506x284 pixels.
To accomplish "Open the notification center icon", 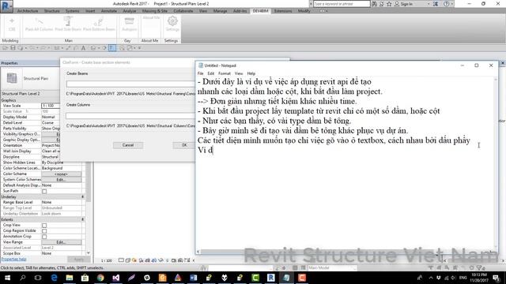I will [x=496, y=278].
